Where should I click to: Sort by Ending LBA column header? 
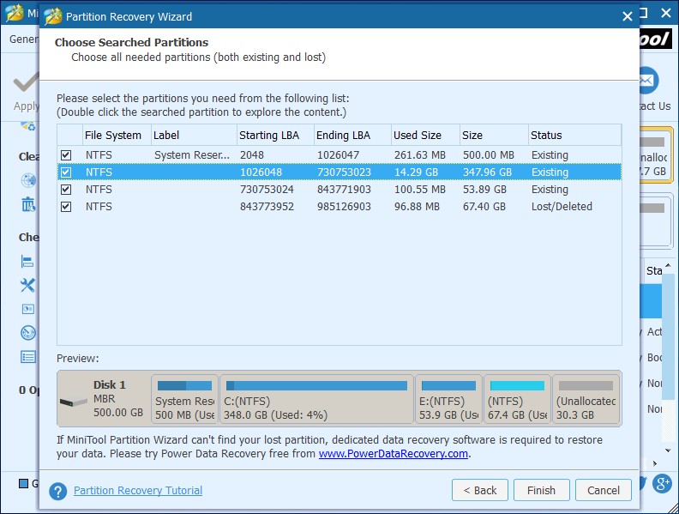352,136
